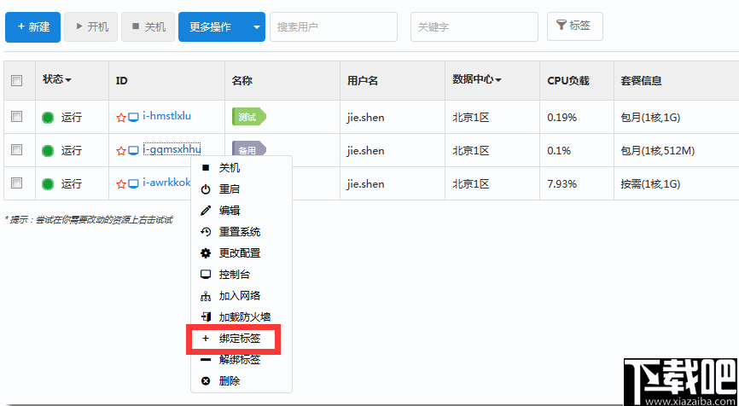The height and width of the screenshot is (406, 739).
Task: Click the green 测试 tag
Action: 249,117
